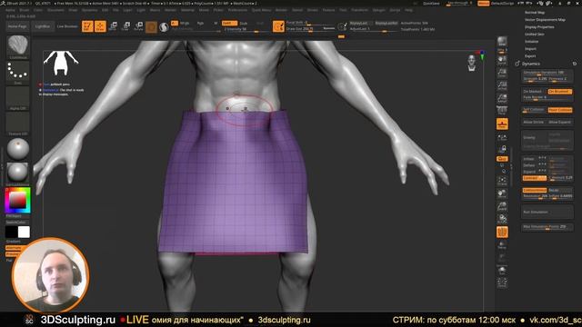This screenshot has height=327, width=582.
Task: Collapse the Dynamics subpalette header
Action: (531, 64)
